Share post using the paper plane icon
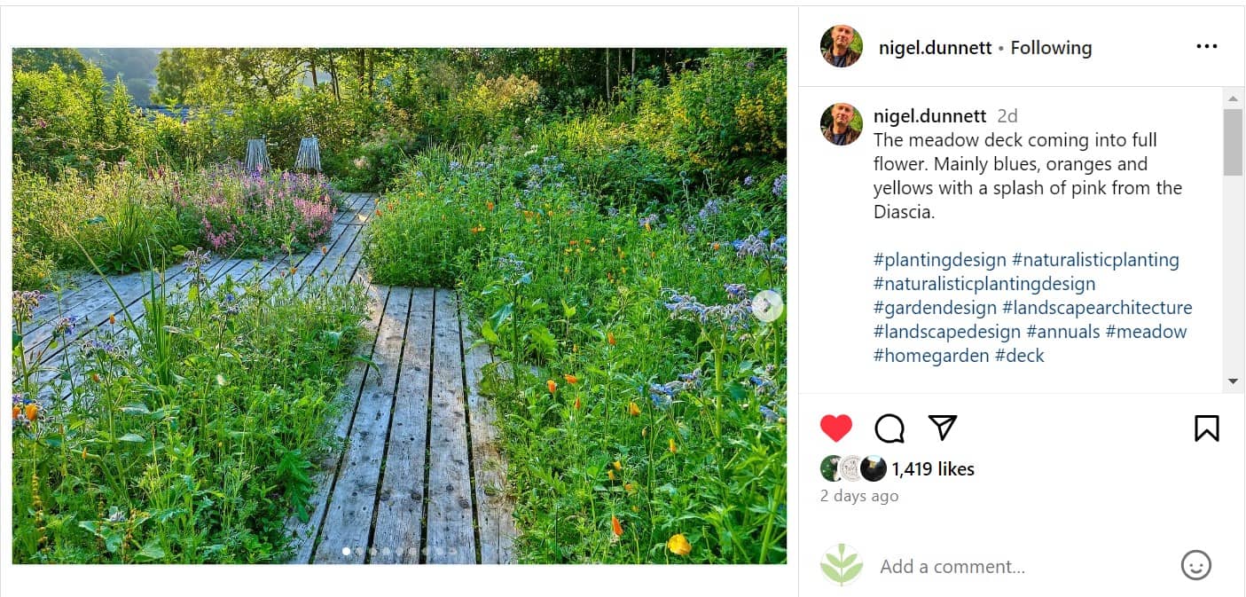This screenshot has width=1246, height=597. tap(942, 428)
